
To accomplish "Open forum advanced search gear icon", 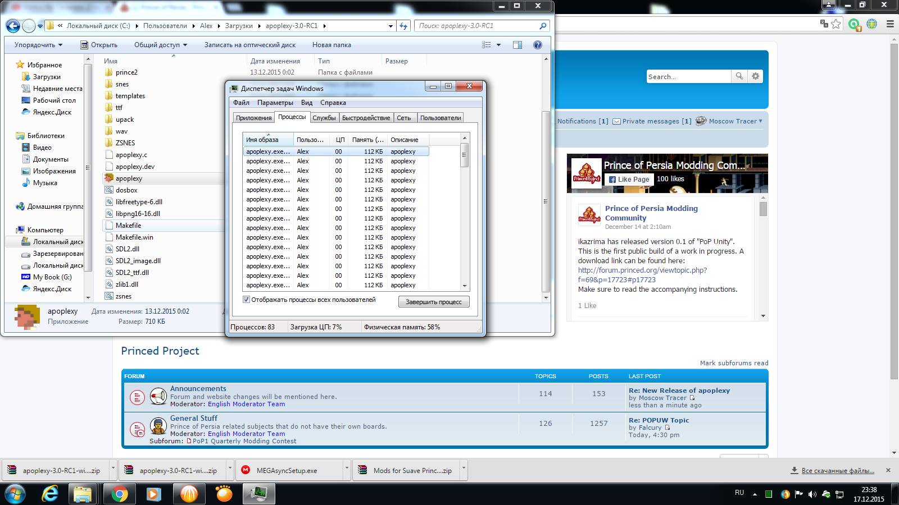I will tap(756, 76).
